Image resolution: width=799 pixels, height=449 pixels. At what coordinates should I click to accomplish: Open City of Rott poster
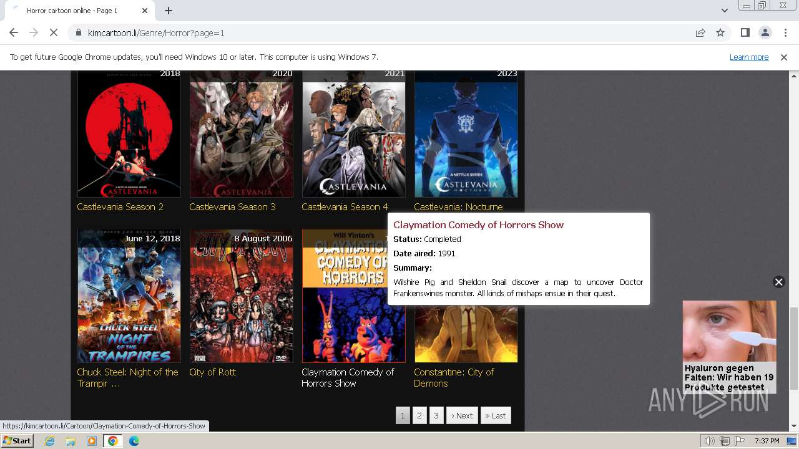[242, 296]
